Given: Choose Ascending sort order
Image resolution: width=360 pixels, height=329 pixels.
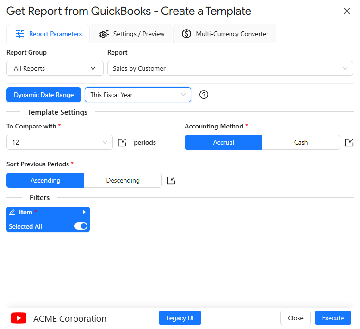Looking at the screenshot, I should coord(45,180).
